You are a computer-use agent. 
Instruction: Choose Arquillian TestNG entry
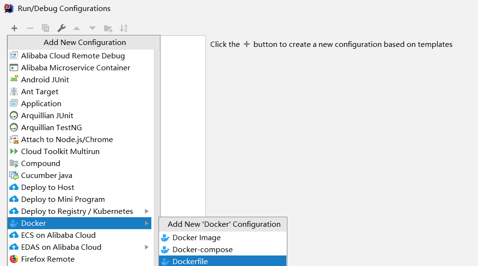(80, 128)
